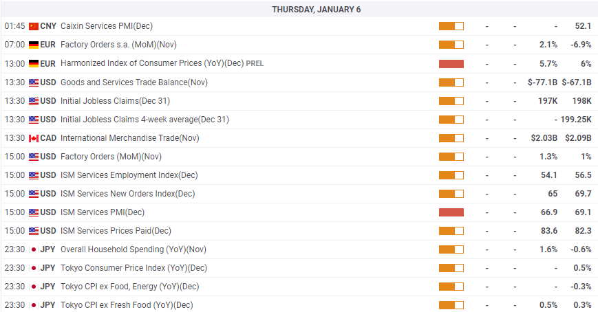Expand the Initial Jobless Claims 4-week average row
This screenshot has width=598, height=312.
[299, 120]
